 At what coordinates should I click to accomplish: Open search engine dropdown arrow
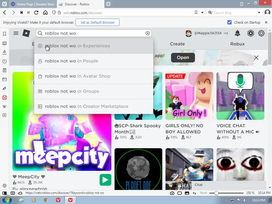(x=259, y=12)
